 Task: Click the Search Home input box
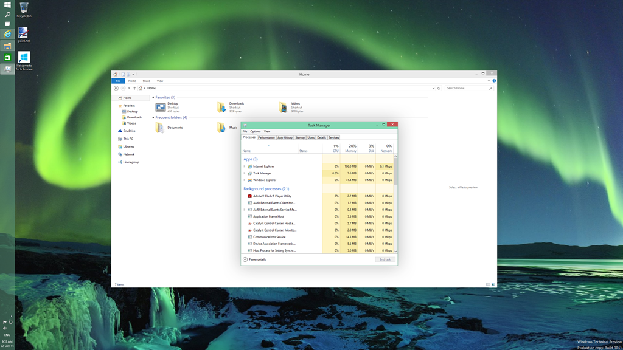(466, 88)
